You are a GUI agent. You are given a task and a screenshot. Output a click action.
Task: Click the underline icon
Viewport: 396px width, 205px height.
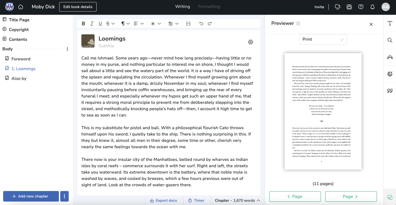(x=100, y=24)
